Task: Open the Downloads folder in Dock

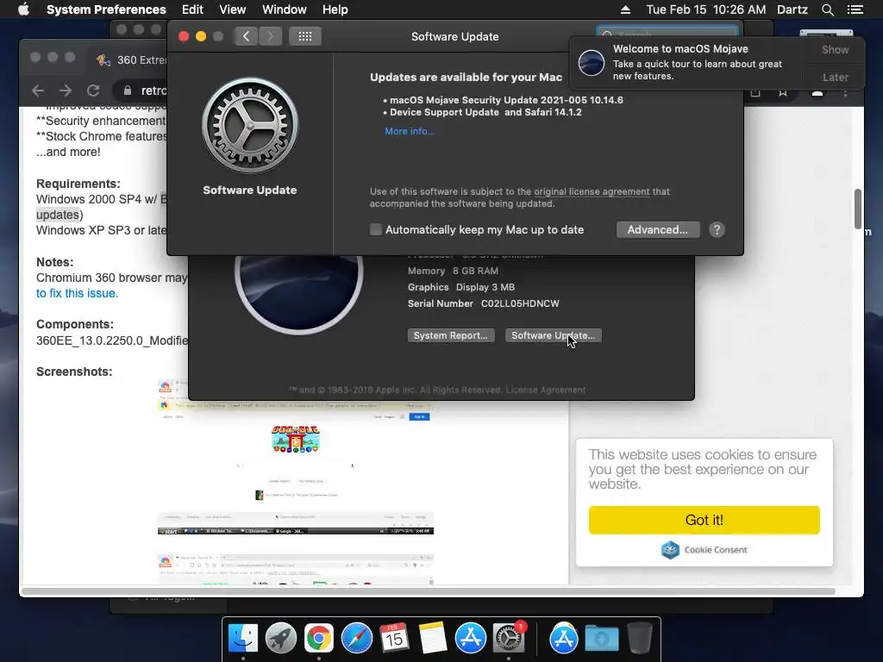Action: point(601,639)
